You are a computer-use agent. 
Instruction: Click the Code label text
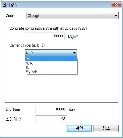click(x=10, y=16)
